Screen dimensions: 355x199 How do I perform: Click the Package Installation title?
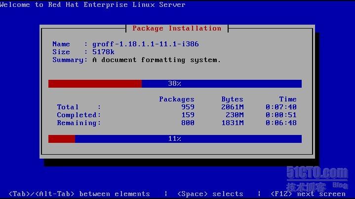point(177,29)
